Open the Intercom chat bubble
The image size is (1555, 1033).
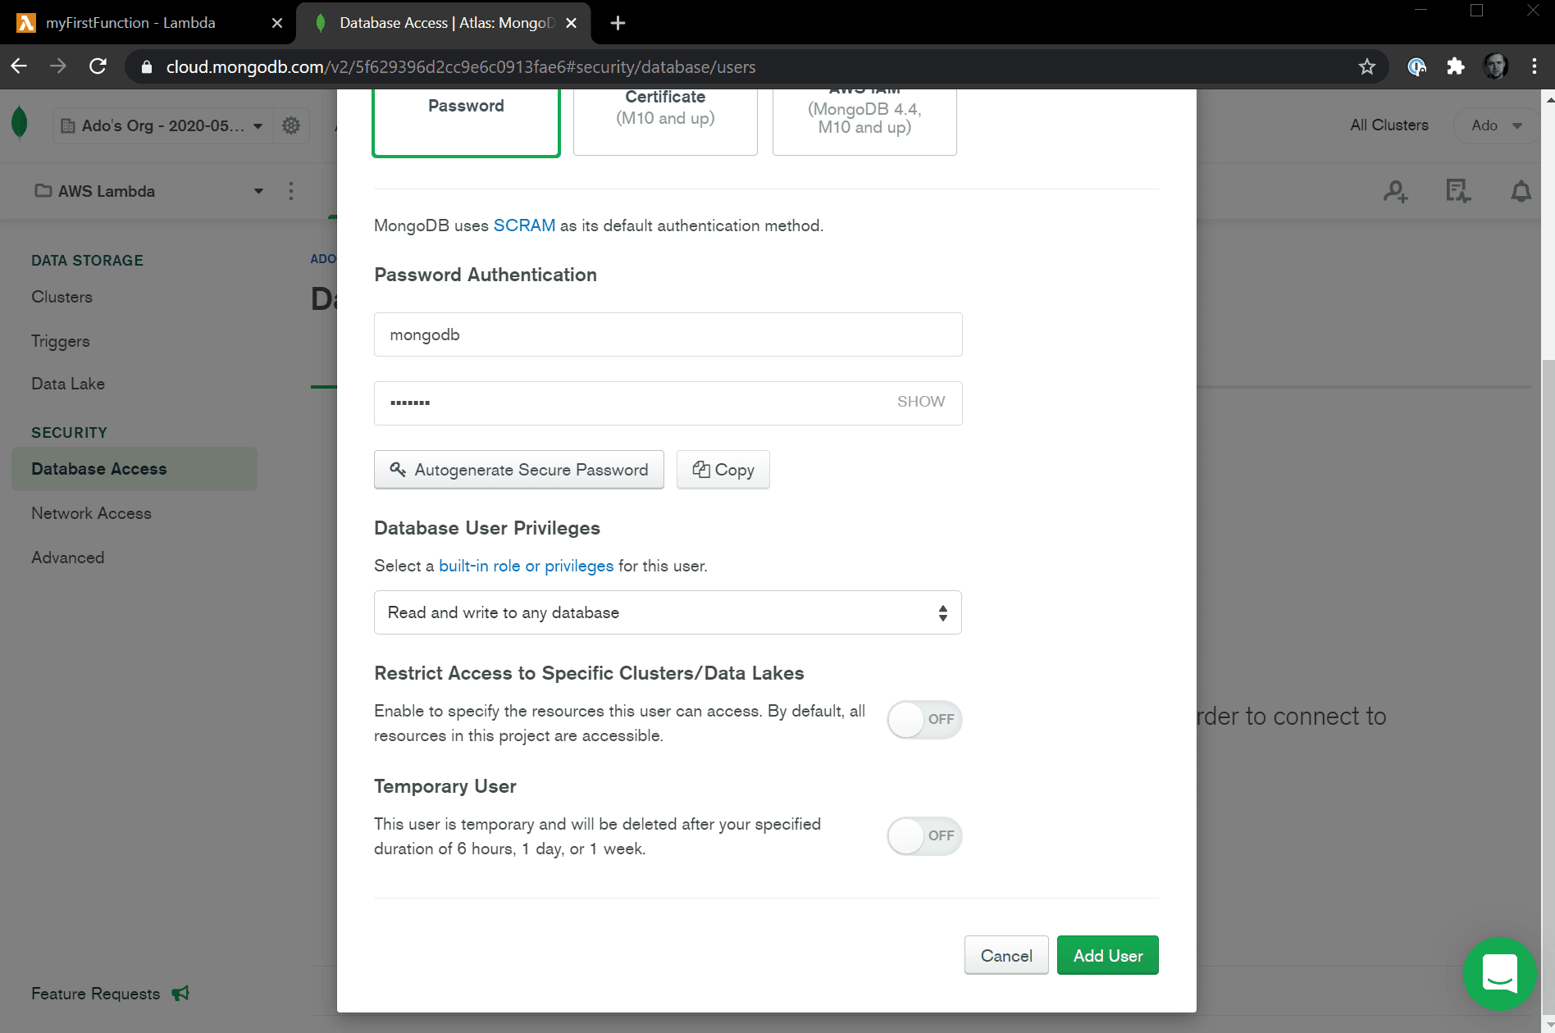(x=1499, y=974)
